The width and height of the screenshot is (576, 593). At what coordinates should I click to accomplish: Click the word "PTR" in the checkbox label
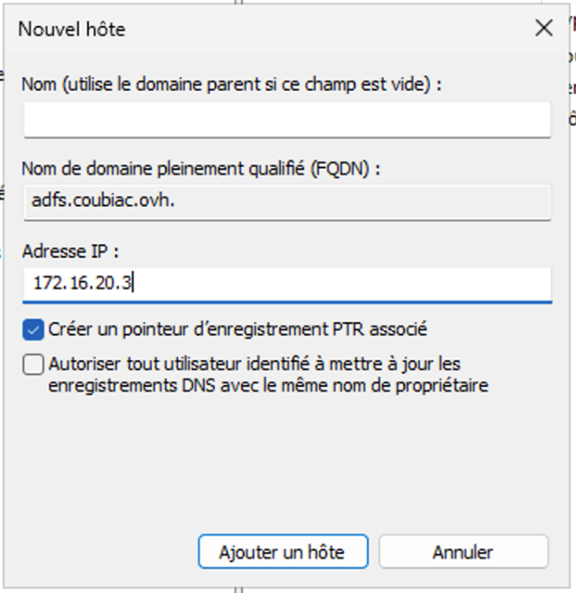point(346,330)
